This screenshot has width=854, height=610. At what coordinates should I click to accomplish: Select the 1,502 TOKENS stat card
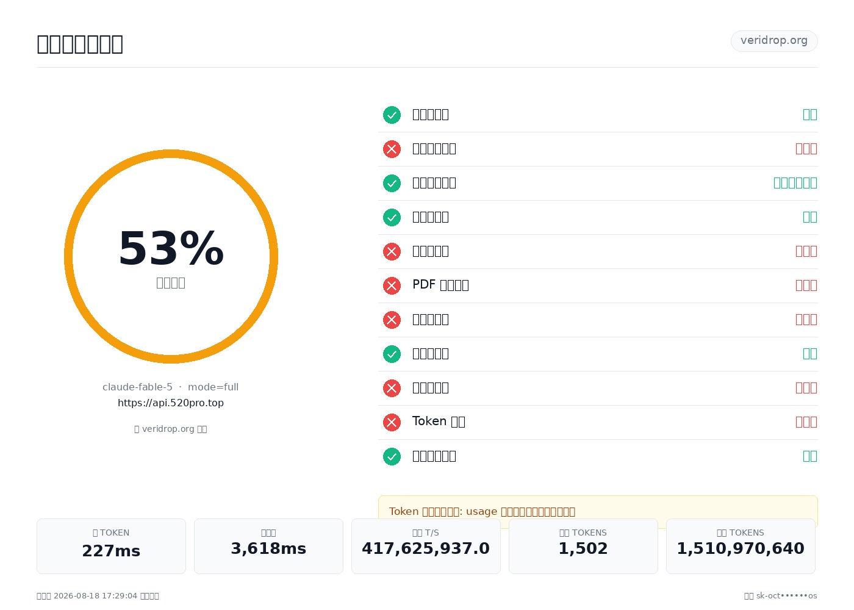point(583,546)
